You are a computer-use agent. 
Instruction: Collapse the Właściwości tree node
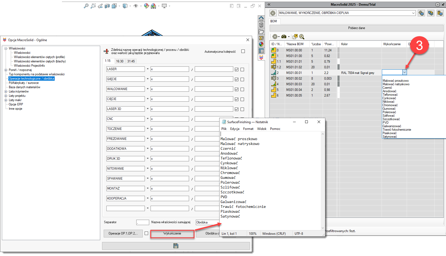click(6, 48)
